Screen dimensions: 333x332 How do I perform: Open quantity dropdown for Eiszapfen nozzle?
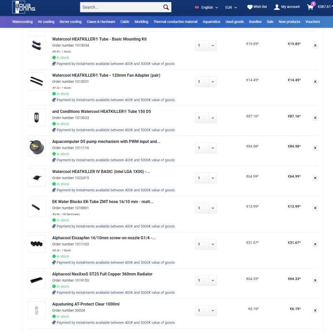(x=206, y=244)
